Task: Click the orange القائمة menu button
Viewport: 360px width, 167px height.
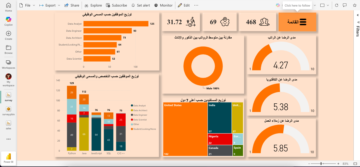Action: pyautogui.click(x=297, y=22)
